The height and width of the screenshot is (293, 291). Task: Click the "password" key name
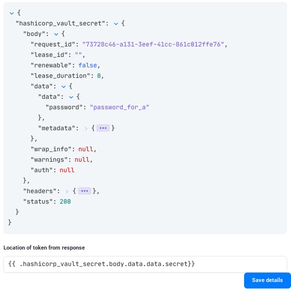tap(64, 107)
